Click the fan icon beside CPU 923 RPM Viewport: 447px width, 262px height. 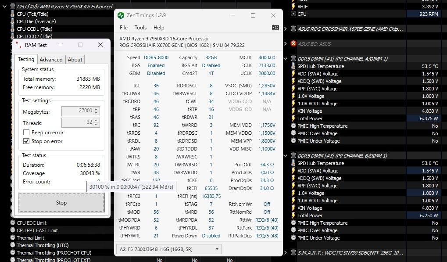point(293,14)
